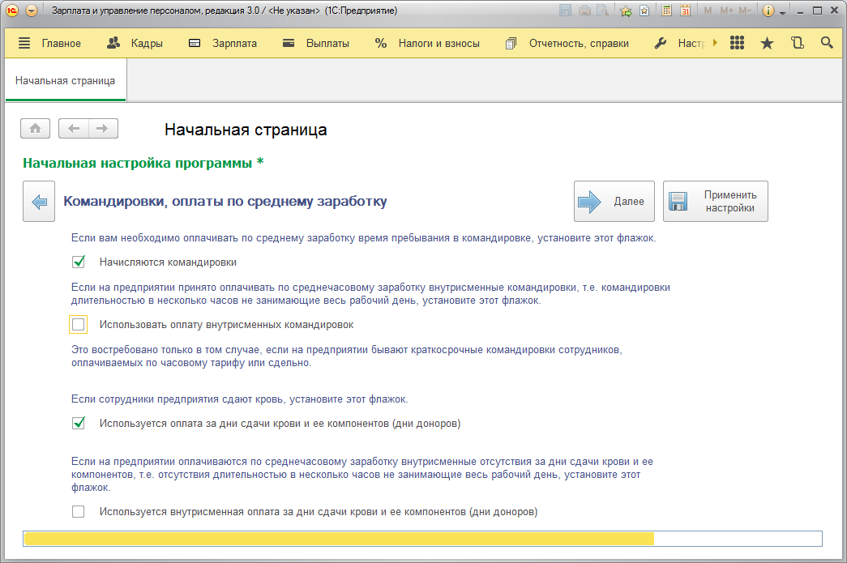Open the calendar icon in title bar
Viewport: 847px width, 563px height.
pos(685,11)
